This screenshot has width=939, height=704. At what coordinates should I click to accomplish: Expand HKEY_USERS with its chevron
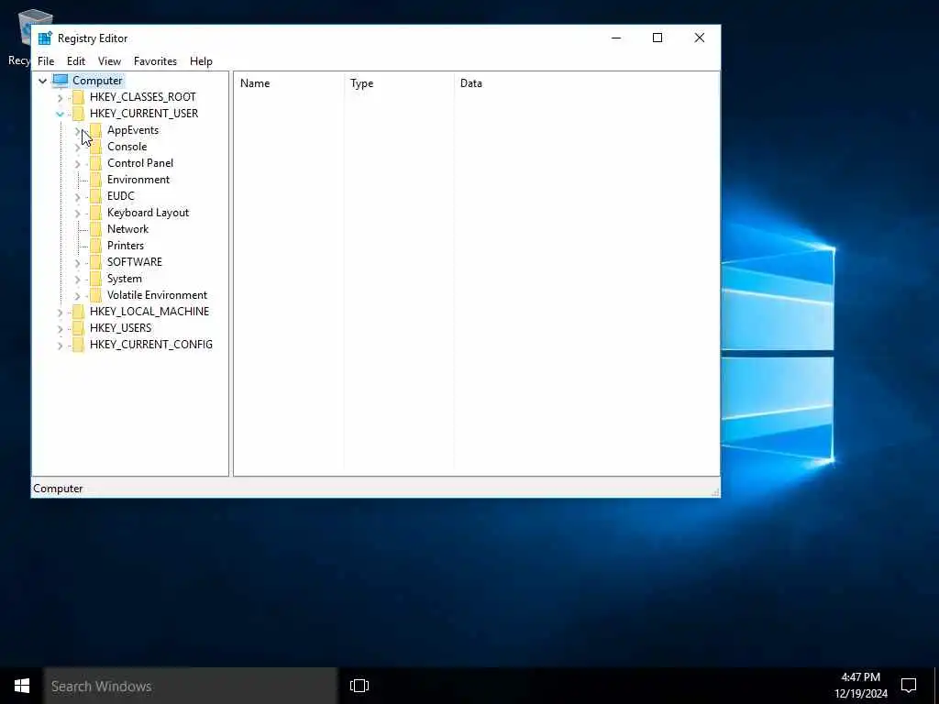(60, 329)
